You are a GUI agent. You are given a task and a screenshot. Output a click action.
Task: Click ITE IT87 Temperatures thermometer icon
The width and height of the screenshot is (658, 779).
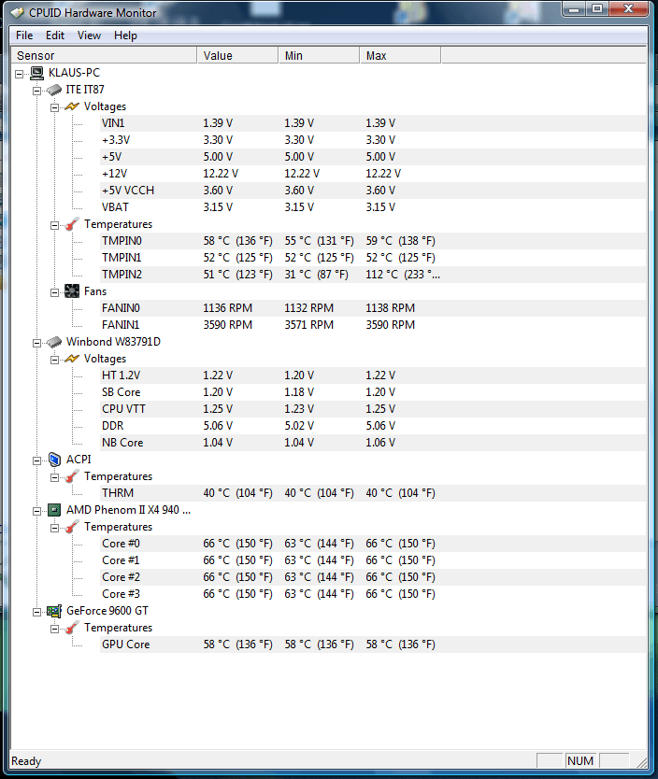tap(72, 224)
